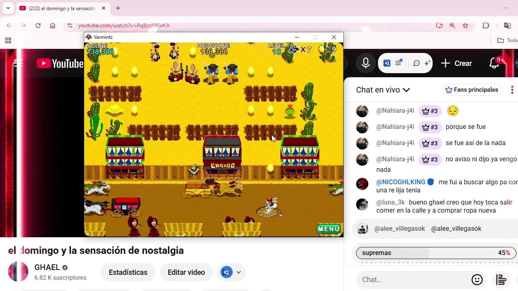Expand the IQ extension dropdown below video
Screen dimensions: 518x291
point(239,272)
